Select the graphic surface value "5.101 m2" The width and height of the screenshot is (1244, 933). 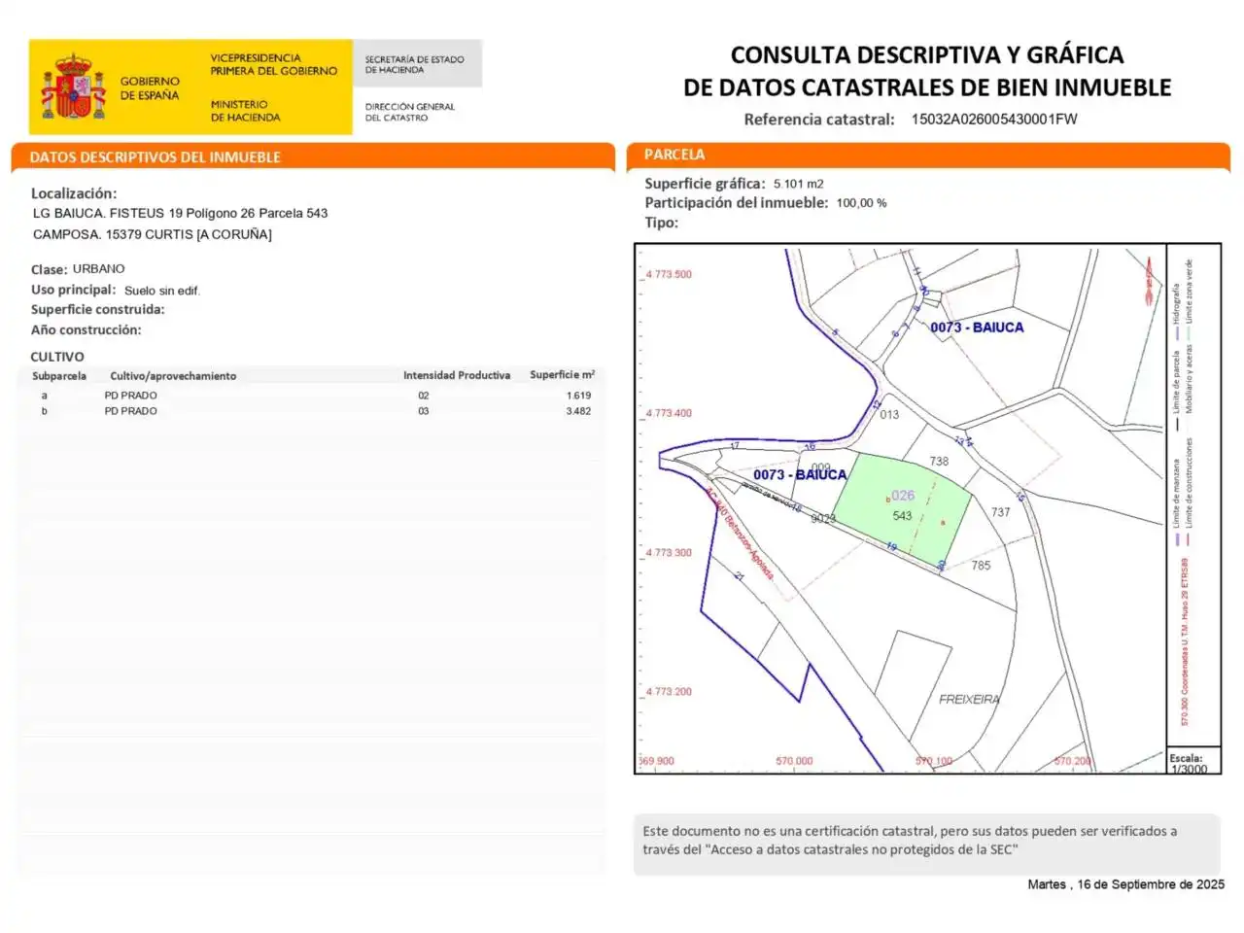tap(799, 184)
